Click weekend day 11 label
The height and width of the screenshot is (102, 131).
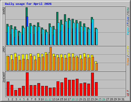click(x=46, y=99)
